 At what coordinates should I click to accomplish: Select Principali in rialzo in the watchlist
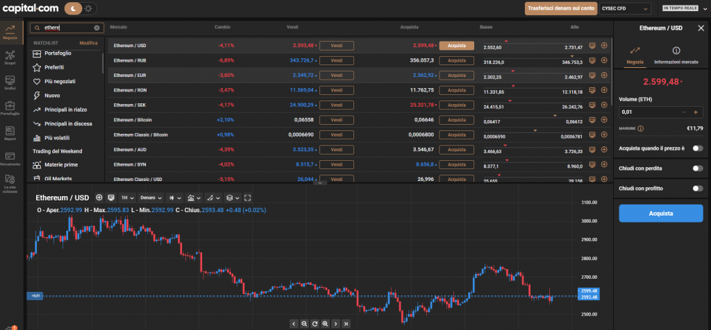(66, 110)
